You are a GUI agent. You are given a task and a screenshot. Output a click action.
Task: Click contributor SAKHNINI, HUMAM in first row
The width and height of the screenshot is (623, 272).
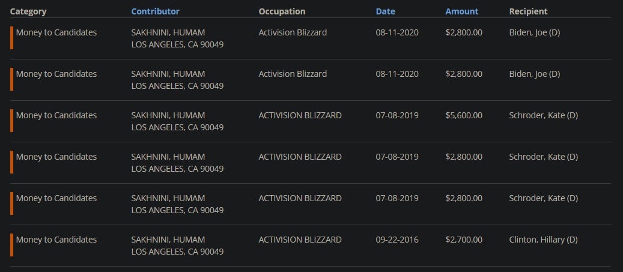pyautogui.click(x=168, y=32)
